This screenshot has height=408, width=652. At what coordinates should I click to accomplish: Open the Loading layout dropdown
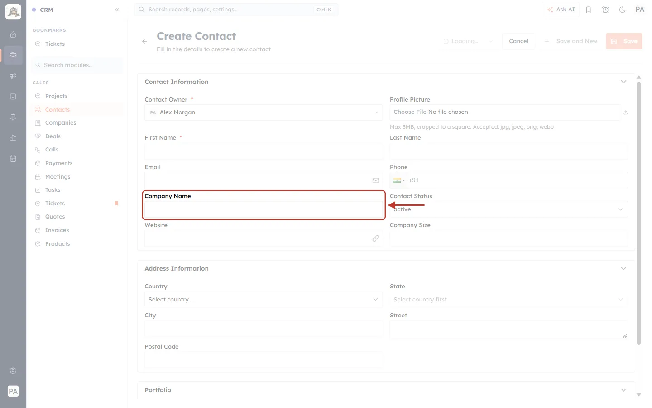tap(468, 41)
